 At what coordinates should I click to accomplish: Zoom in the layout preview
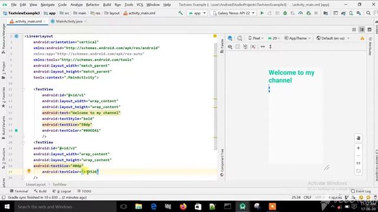tap(359, 148)
